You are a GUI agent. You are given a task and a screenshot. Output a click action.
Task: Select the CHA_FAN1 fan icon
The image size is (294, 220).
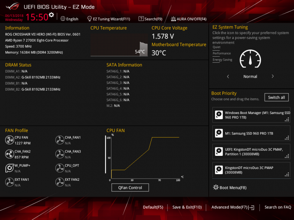point(60,140)
